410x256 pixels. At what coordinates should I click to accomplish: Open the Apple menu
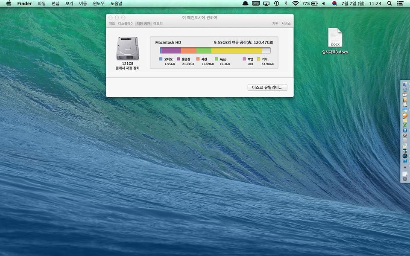(9, 3)
